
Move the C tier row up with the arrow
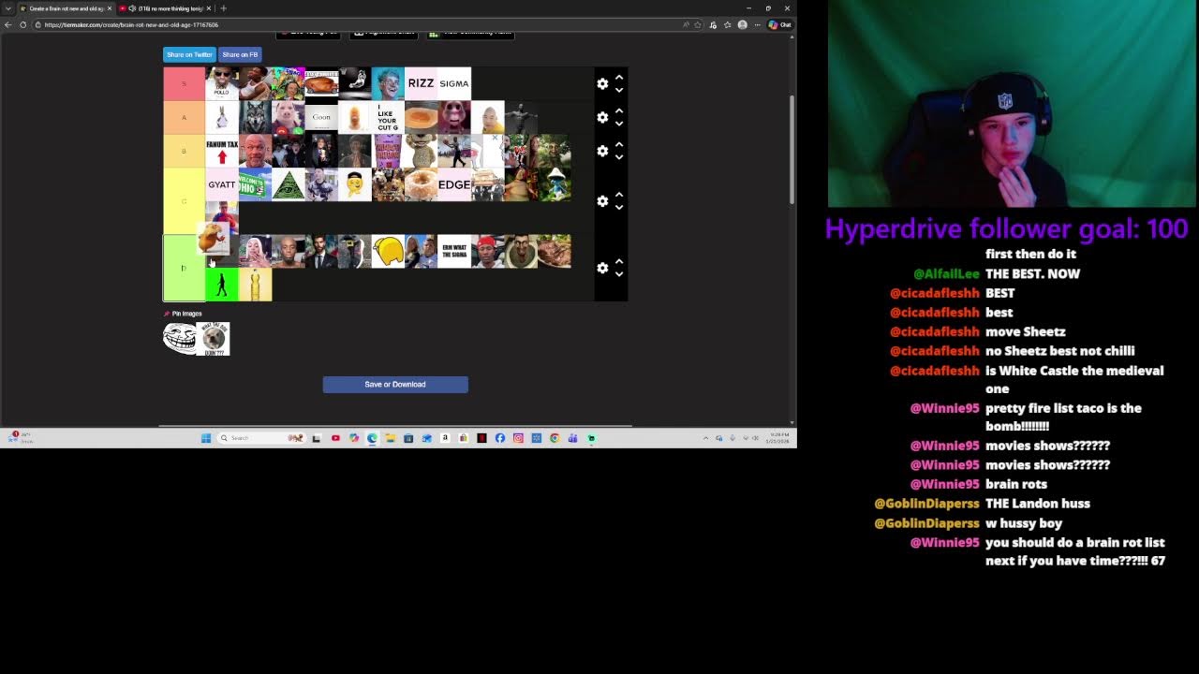pyautogui.click(x=618, y=196)
